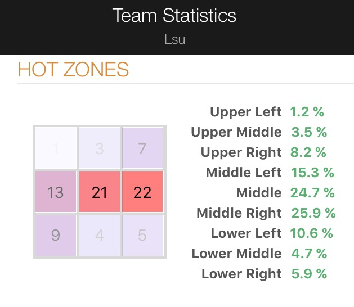354x307 pixels.
Task: Tap the Middle Right label
Action: click(239, 213)
